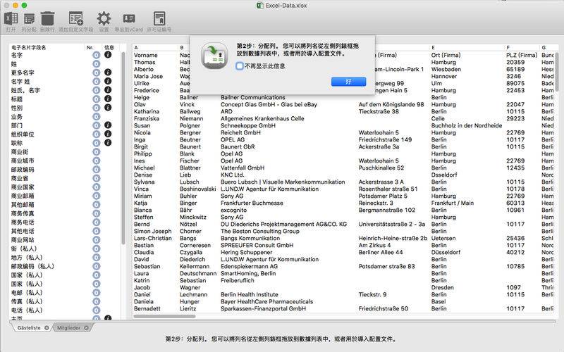Image resolution: width=564 pixels, height=352 pixels.
Task: Click Nr. badge beside 邮政编码
Action: pyautogui.click(x=97, y=170)
